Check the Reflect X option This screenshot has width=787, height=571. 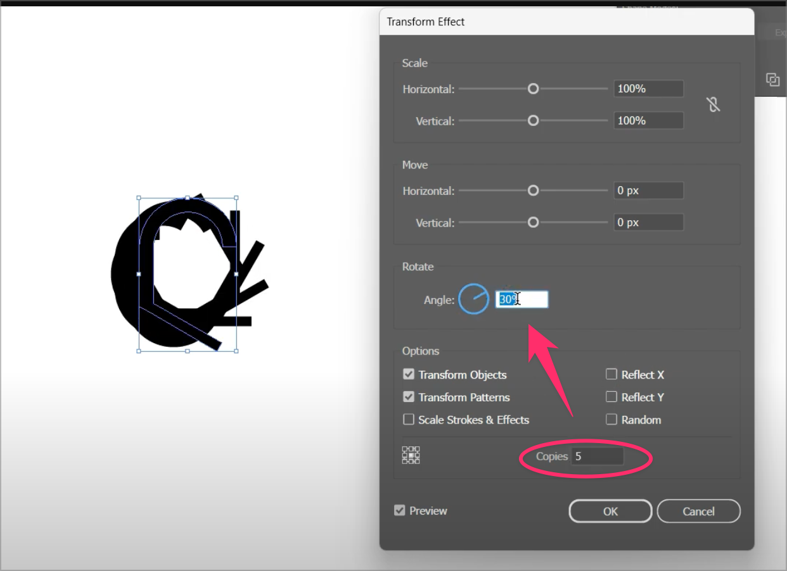[x=611, y=375]
